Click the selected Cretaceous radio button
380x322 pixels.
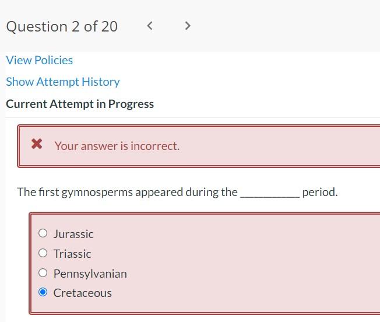pyautogui.click(x=43, y=293)
